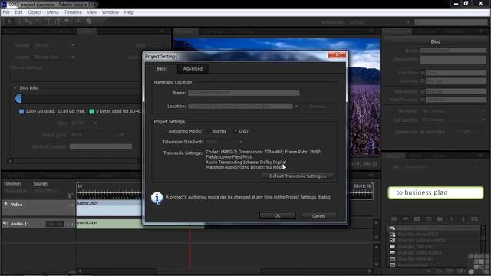Open the Set Audio dropdown in Properties
The image size is (491, 276).
point(453,110)
